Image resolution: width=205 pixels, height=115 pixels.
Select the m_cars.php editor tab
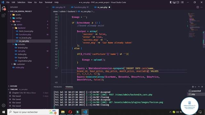coord(102,7)
